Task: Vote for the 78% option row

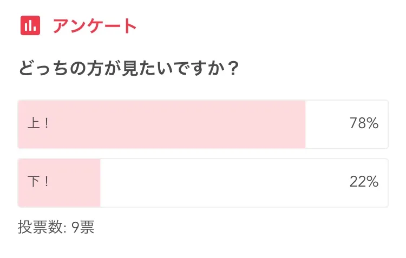Action: coord(203,124)
